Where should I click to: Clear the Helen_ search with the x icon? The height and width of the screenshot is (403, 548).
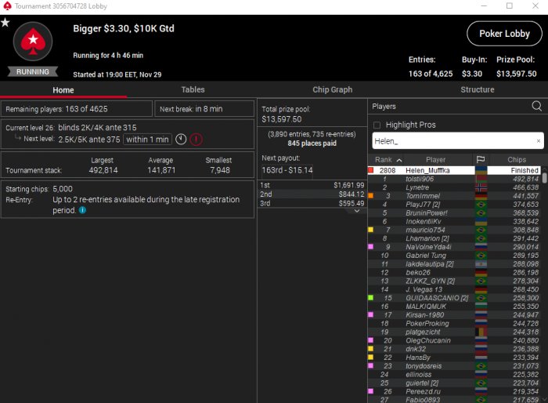point(539,141)
